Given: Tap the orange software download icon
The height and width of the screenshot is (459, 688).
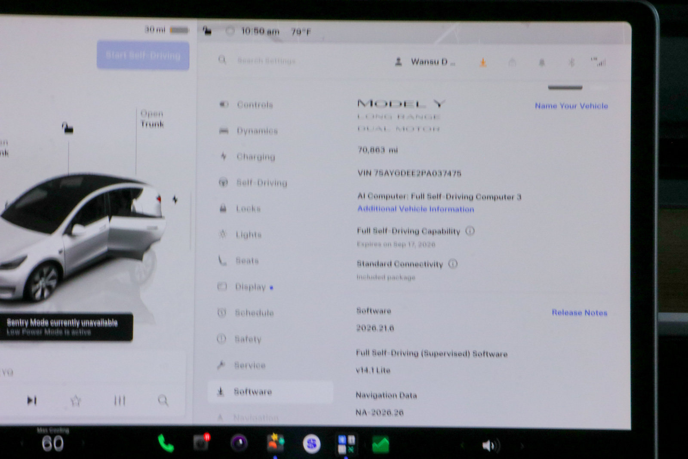Looking at the screenshot, I should [483, 63].
